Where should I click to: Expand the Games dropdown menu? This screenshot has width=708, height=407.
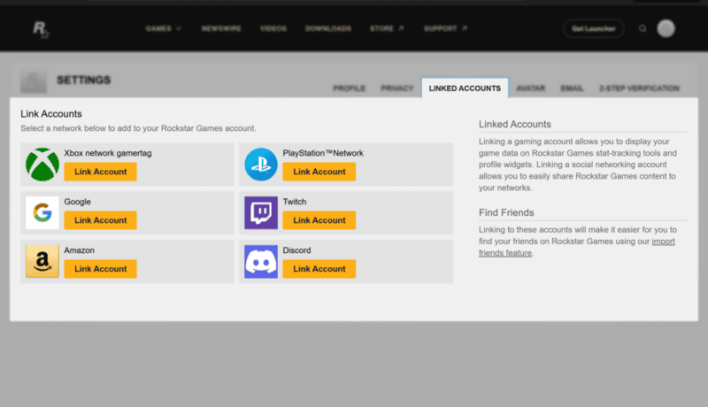pyautogui.click(x=163, y=28)
